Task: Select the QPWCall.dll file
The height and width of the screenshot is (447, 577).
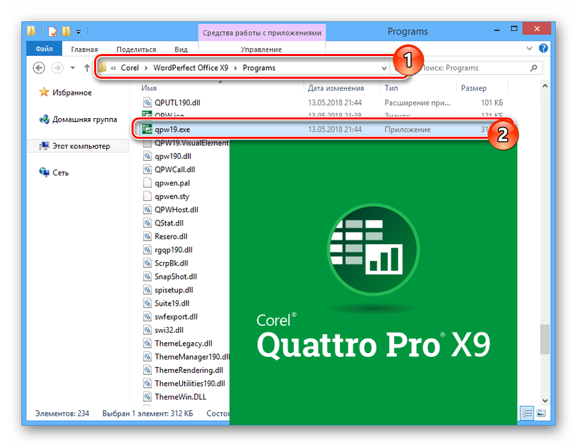Action: [175, 169]
